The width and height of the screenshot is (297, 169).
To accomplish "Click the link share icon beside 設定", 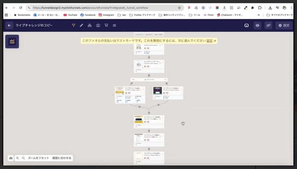I will pos(268,25).
